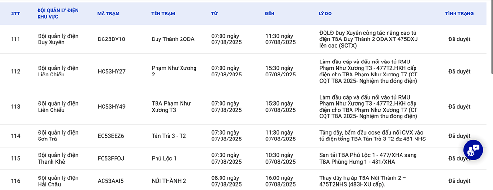This screenshot has height=190, width=493.
Task: Click the LÝ DO column header
Action: (325, 13)
